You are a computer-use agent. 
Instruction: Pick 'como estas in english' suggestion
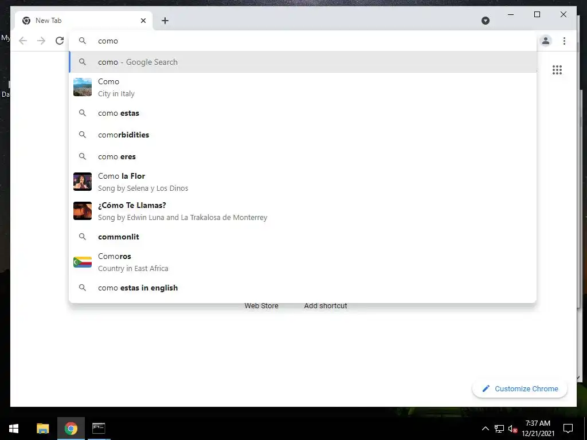[x=303, y=288]
